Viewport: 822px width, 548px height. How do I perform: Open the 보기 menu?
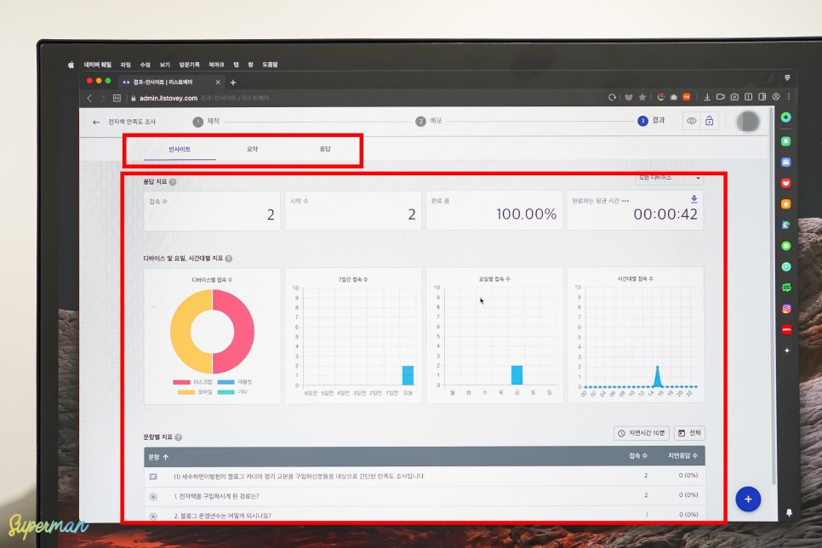point(165,65)
